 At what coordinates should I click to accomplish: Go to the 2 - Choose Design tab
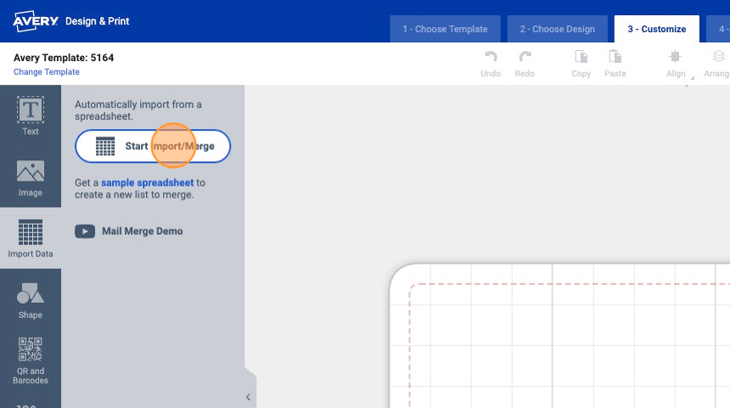click(x=558, y=29)
